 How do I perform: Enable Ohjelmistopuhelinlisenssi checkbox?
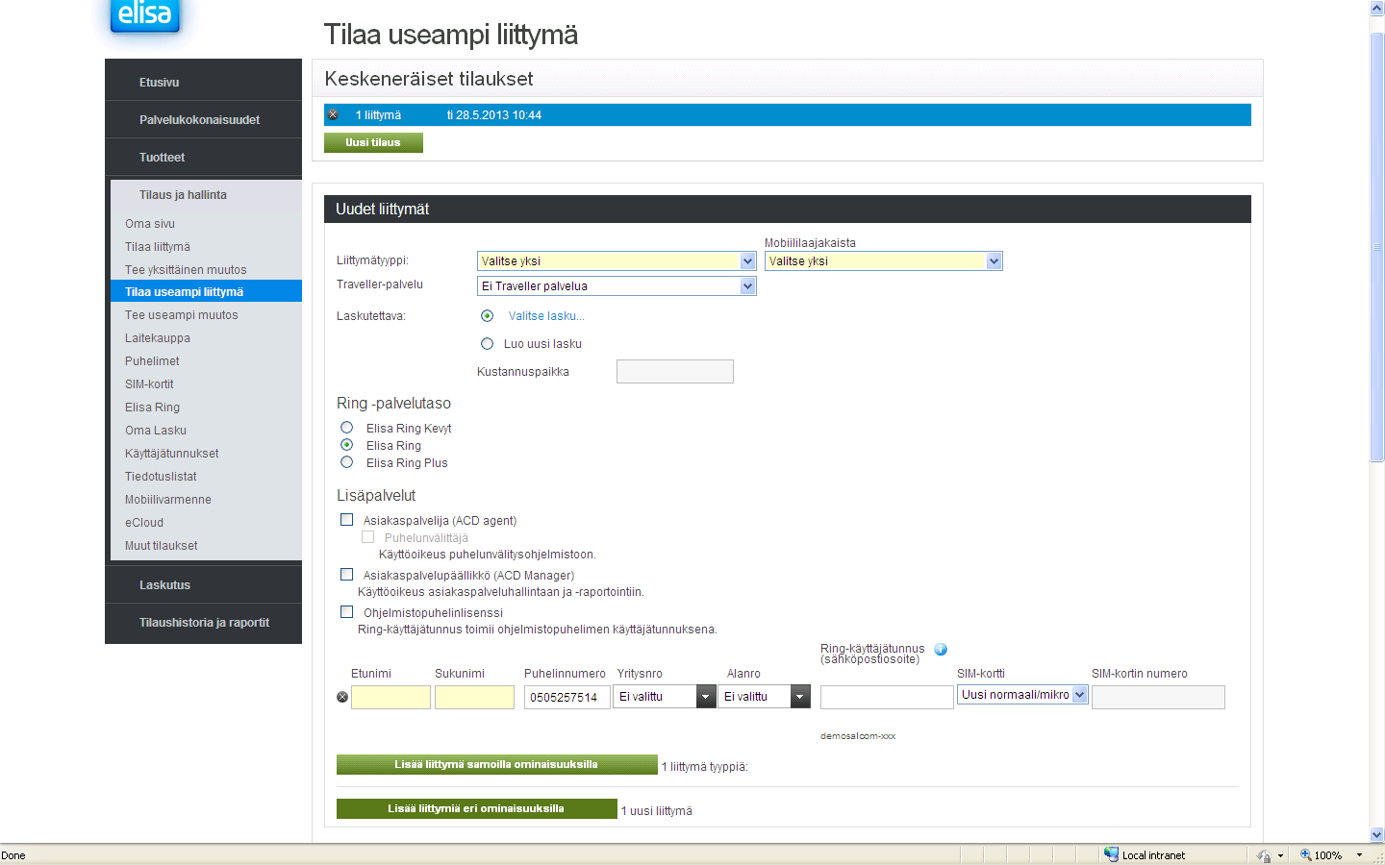coord(347,612)
